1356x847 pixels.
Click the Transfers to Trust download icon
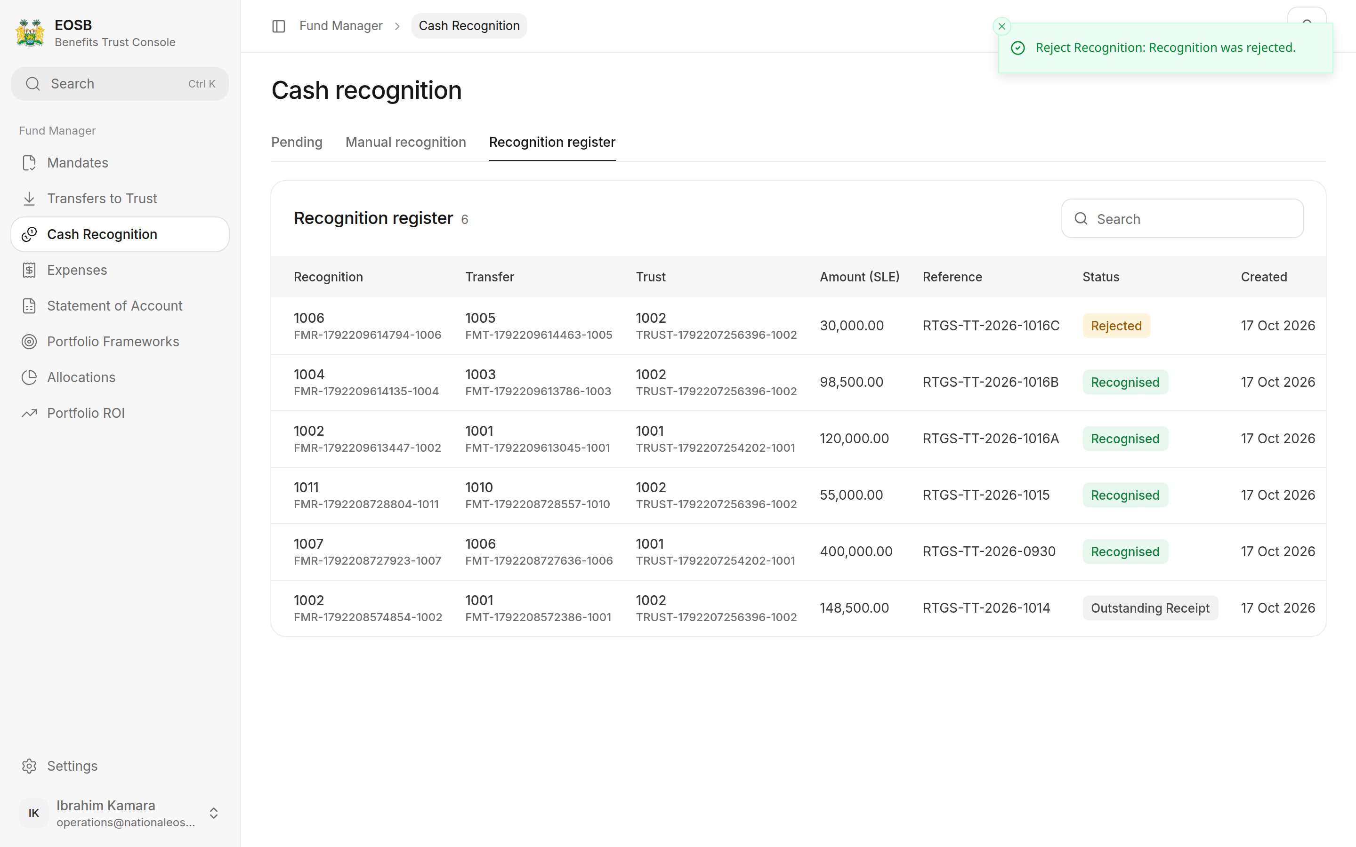(29, 199)
